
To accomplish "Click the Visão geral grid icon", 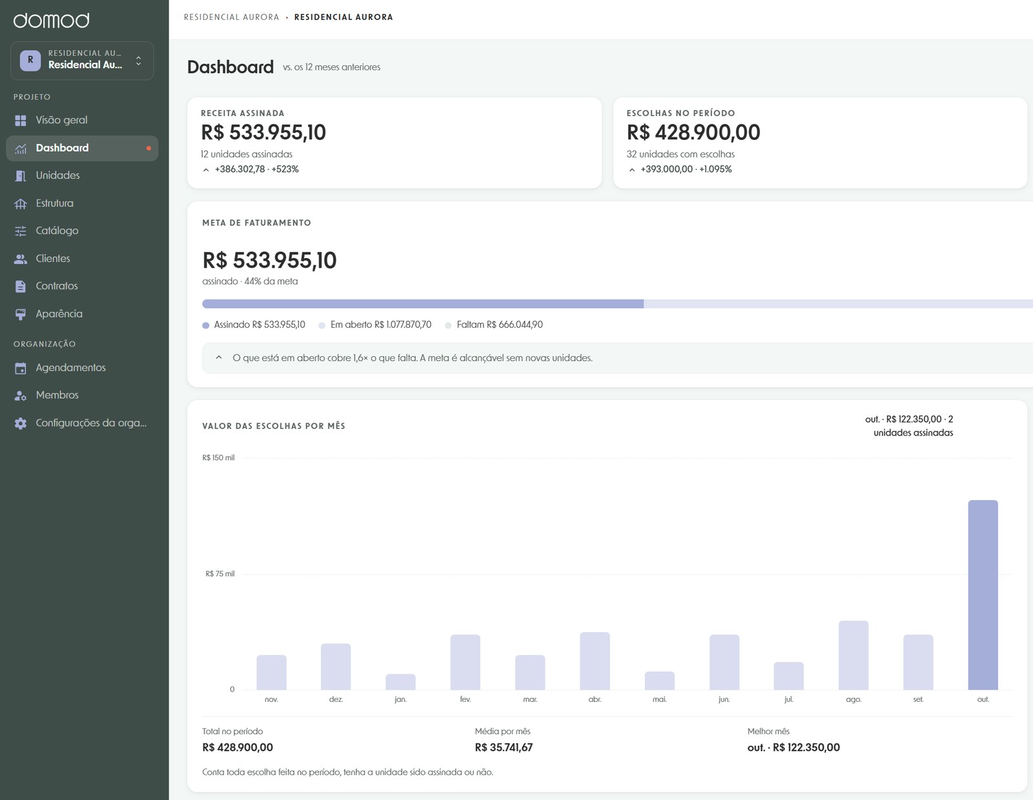I will point(21,121).
